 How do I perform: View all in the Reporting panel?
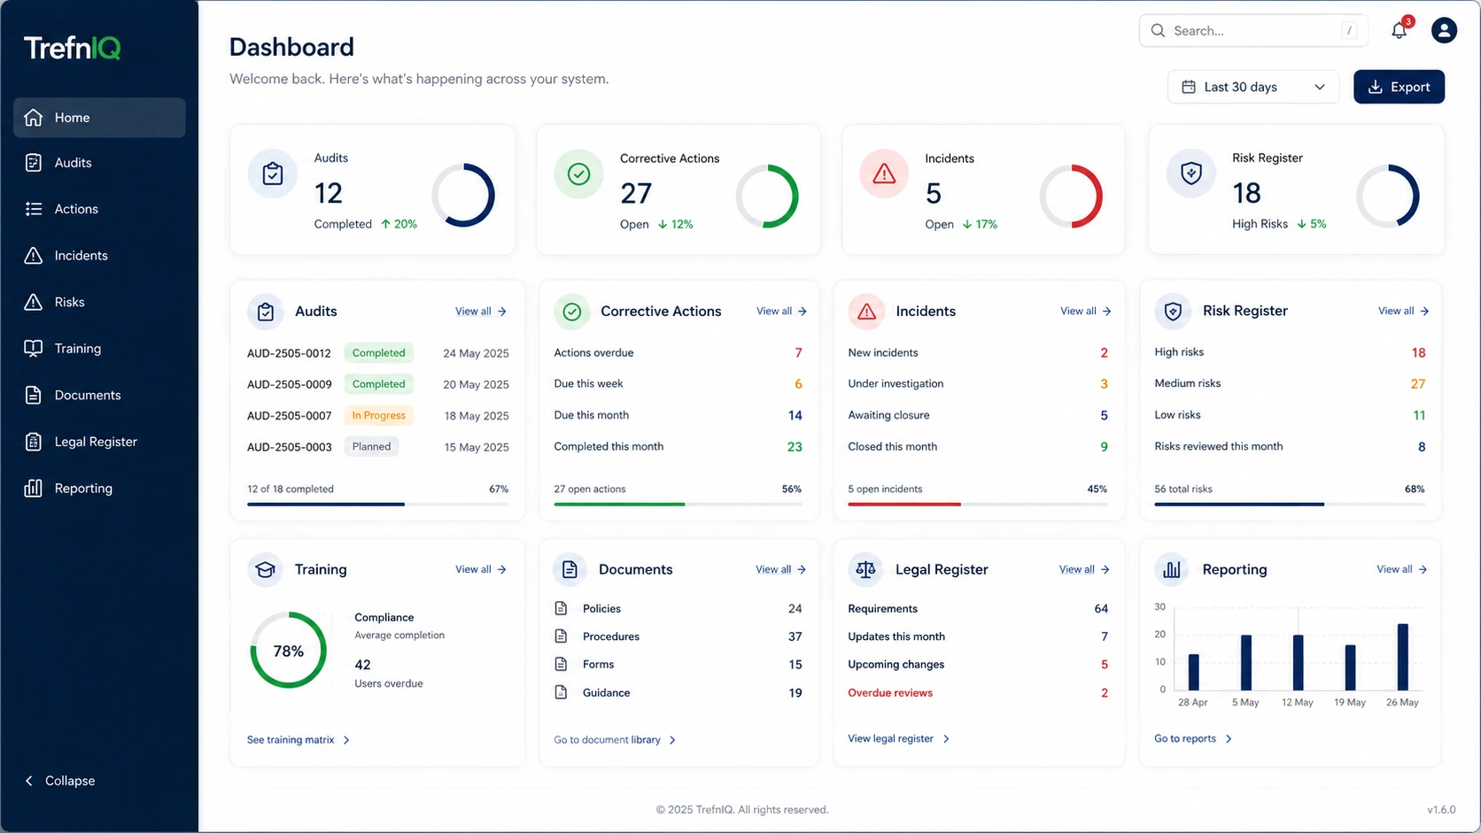pyautogui.click(x=1402, y=569)
